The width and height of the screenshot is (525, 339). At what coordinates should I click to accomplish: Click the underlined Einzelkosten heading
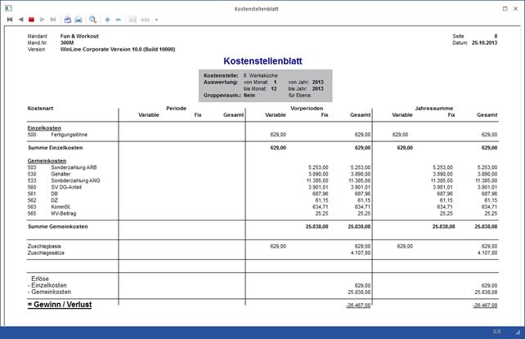click(x=45, y=128)
